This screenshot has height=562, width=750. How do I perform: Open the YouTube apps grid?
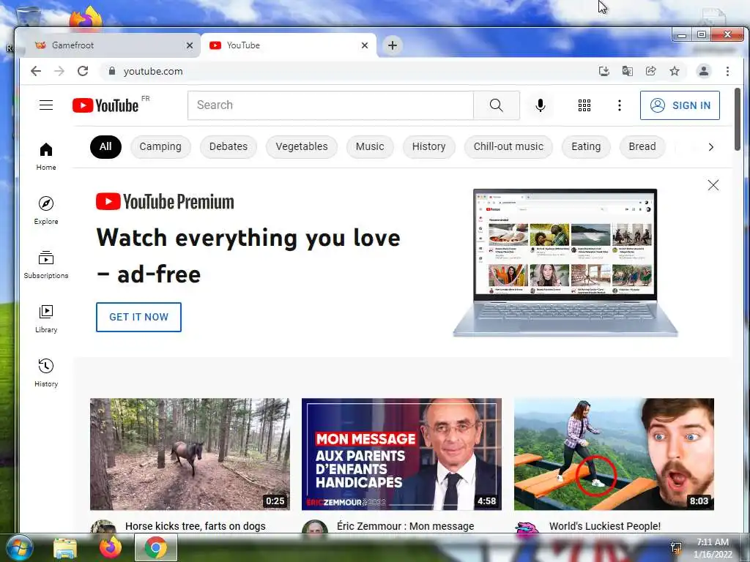pos(584,105)
